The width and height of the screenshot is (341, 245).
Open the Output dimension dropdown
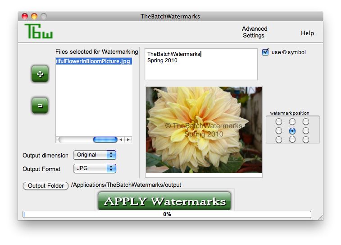coord(95,155)
